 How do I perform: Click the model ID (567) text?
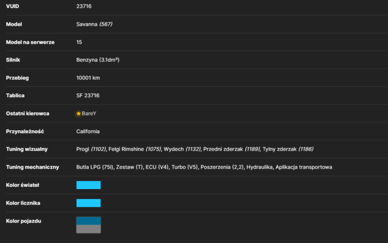(106, 24)
